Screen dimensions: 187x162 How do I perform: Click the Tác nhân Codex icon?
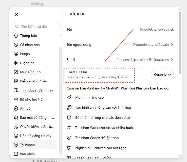(x=69, y=138)
